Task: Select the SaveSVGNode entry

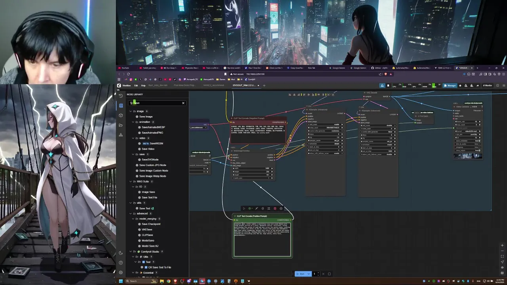Action: (150, 160)
